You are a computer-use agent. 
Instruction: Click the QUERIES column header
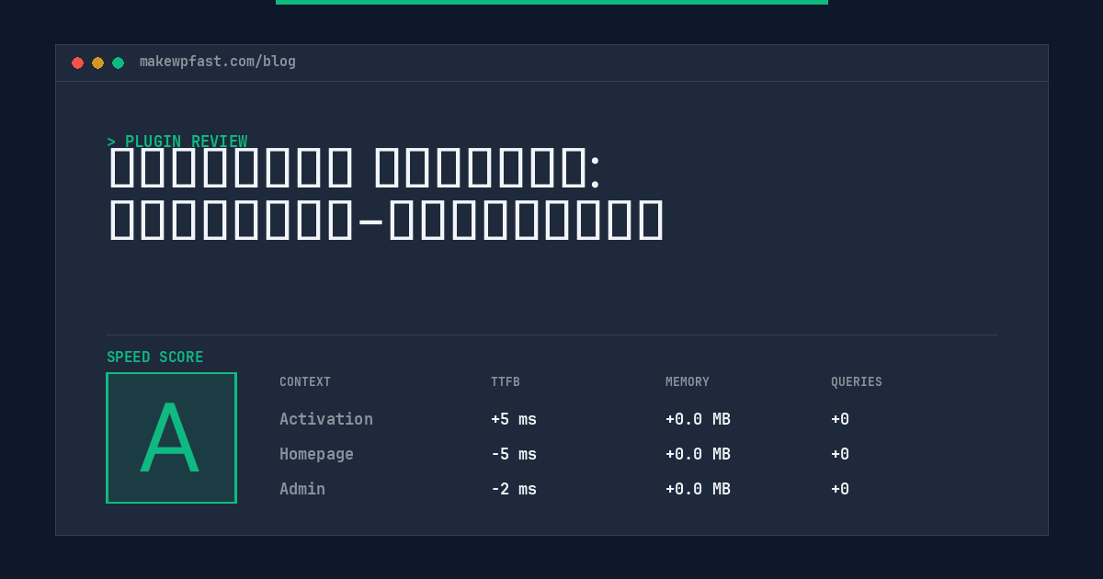click(x=857, y=382)
